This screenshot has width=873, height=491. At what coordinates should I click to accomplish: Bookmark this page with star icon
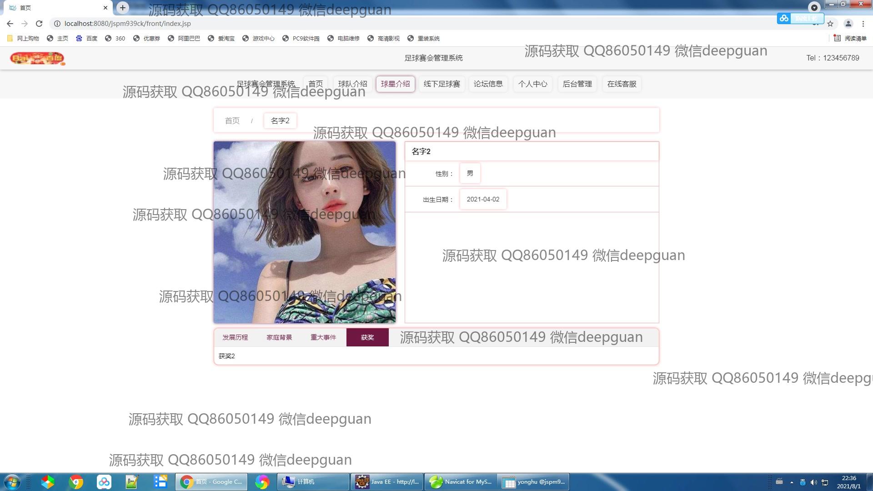coord(830,24)
